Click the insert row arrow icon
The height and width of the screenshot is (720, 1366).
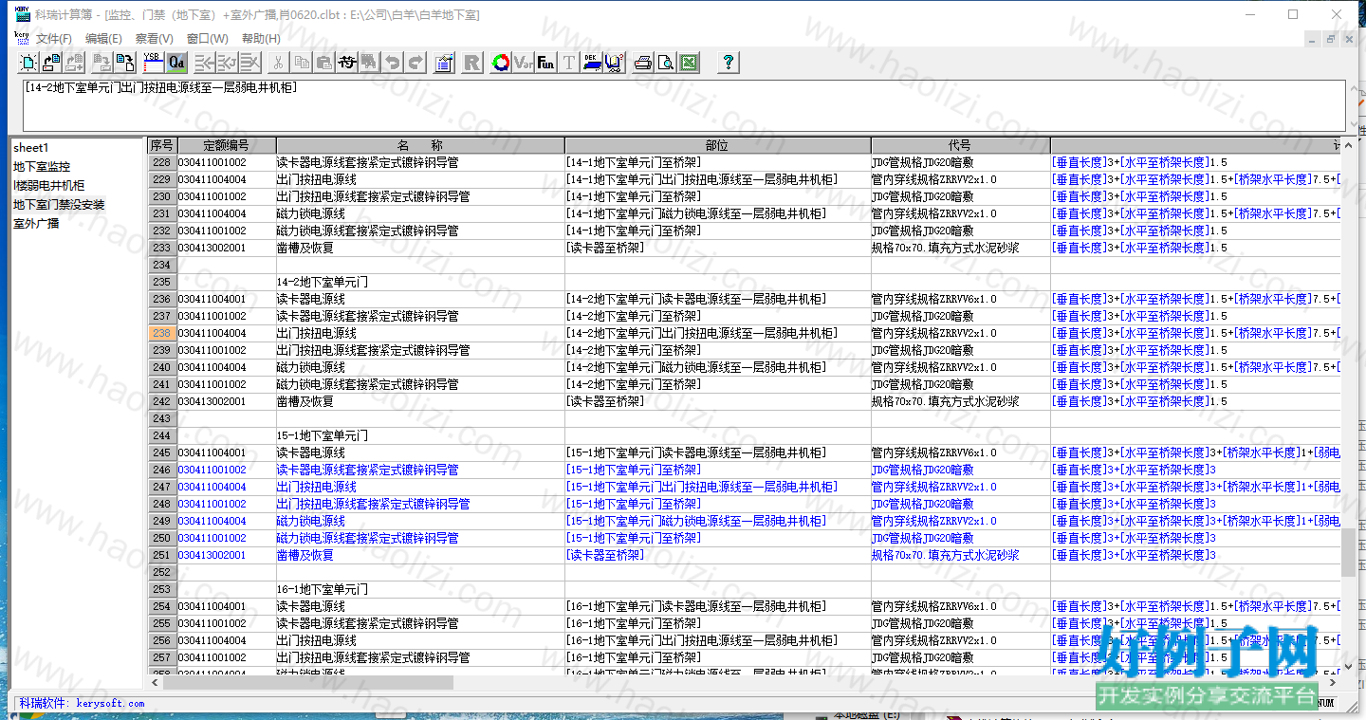click(204, 63)
